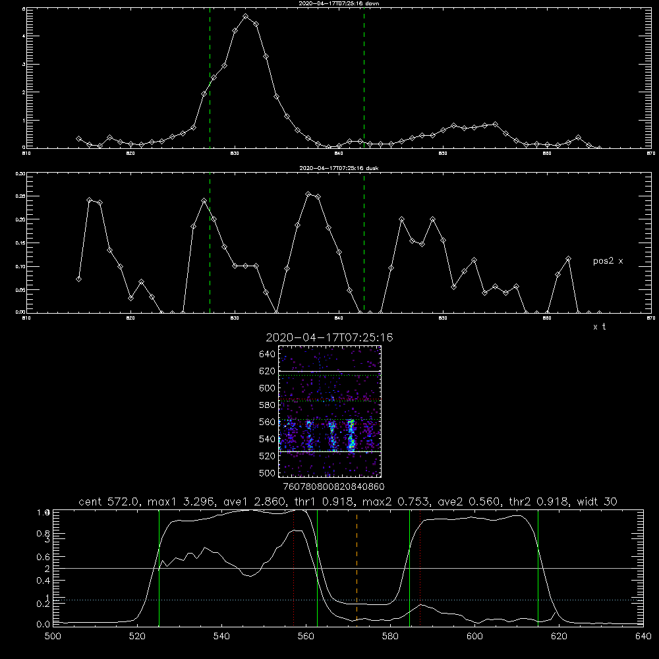The height and width of the screenshot is (659, 659).
Task: Click the heatmap y-axis label 620
Action: pos(268,371)
